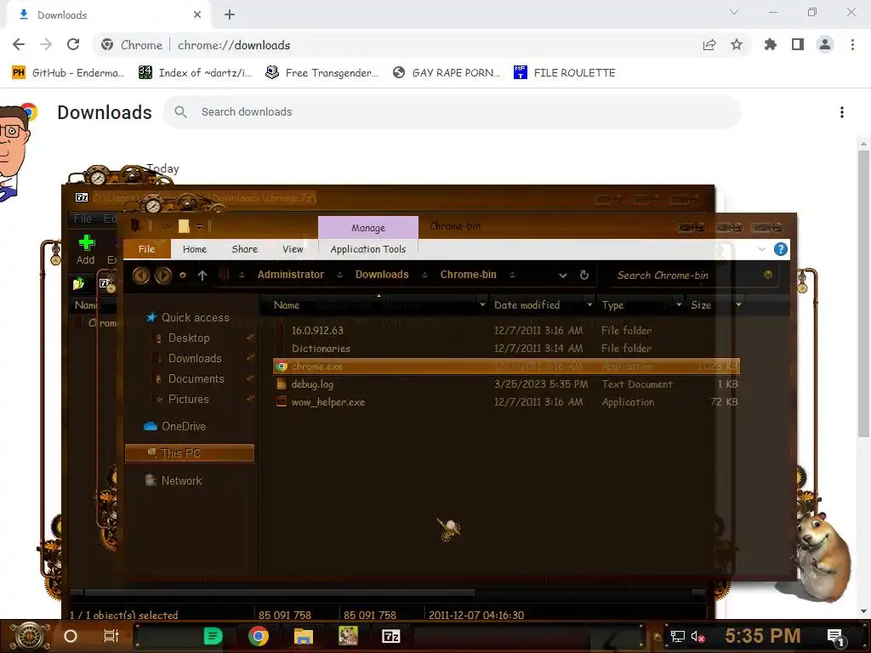Bookmark this tab using the star icon
This screenshot has height=653, width=871.
pos(737,44)
